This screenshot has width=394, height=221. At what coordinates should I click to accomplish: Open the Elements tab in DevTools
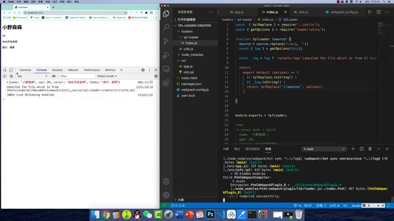(25, 70)
